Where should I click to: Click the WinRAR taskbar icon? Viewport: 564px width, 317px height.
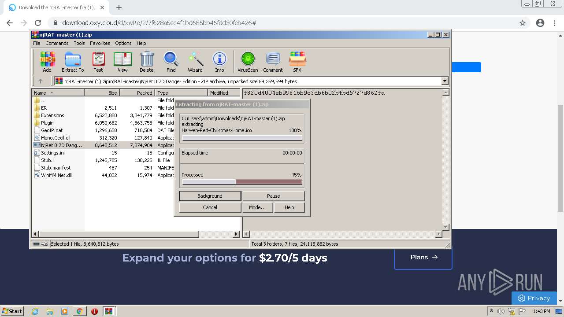(x=109, y=311)
